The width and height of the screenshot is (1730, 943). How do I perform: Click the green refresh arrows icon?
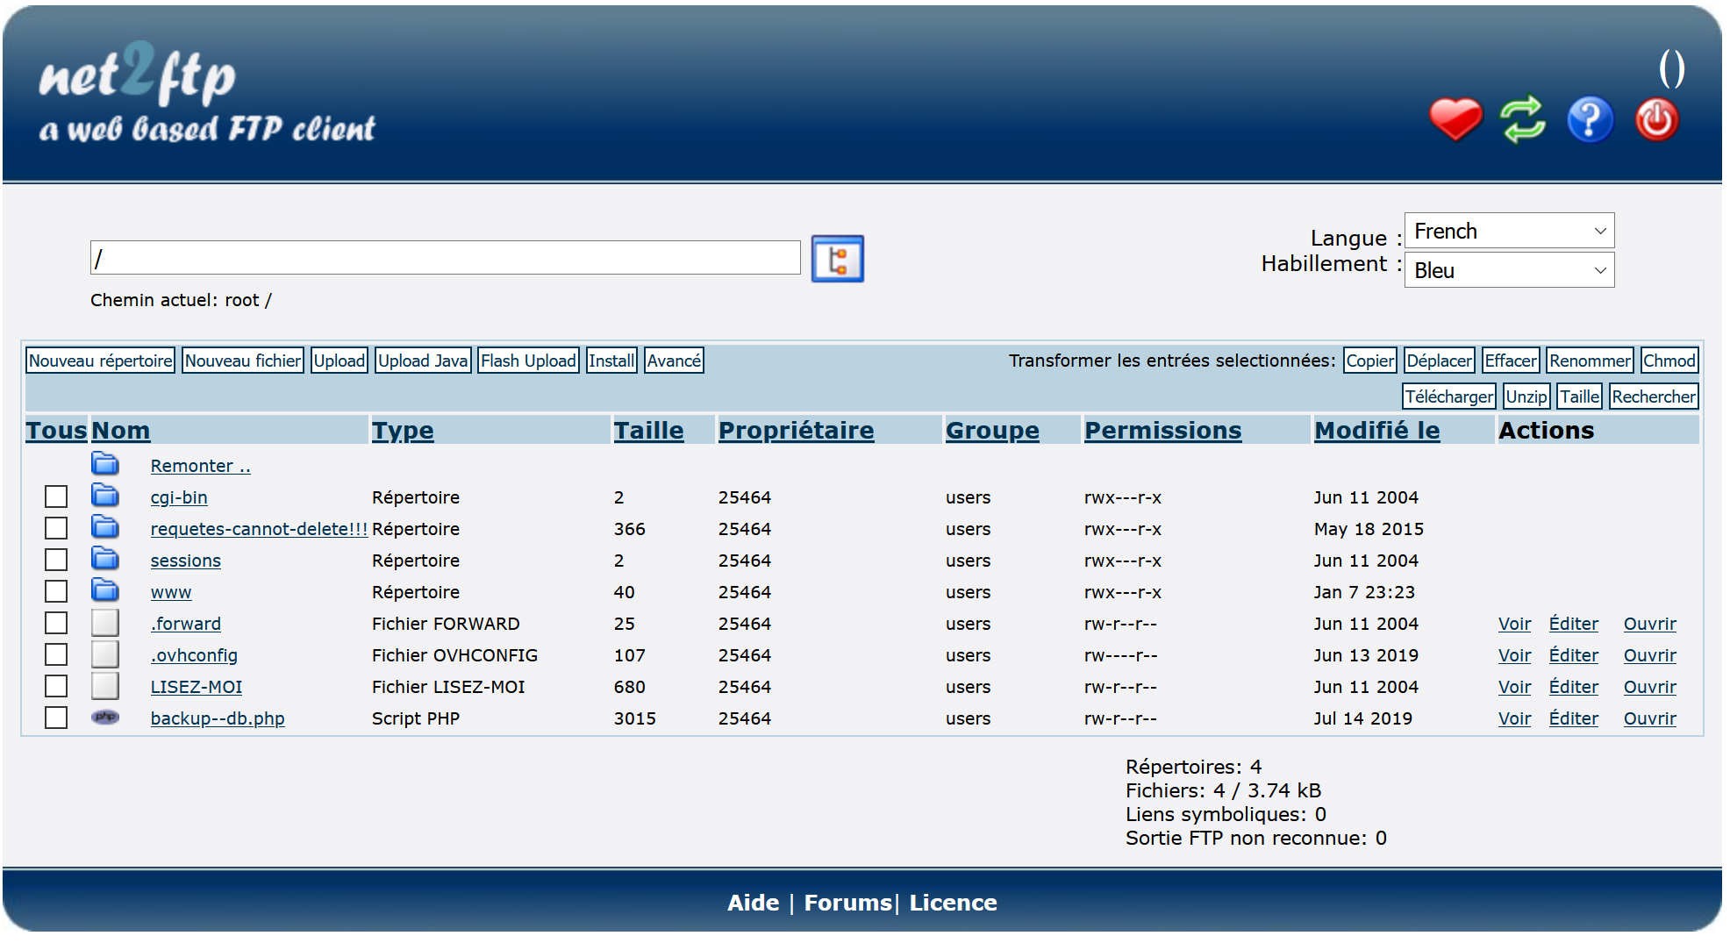pos(1522,119)
